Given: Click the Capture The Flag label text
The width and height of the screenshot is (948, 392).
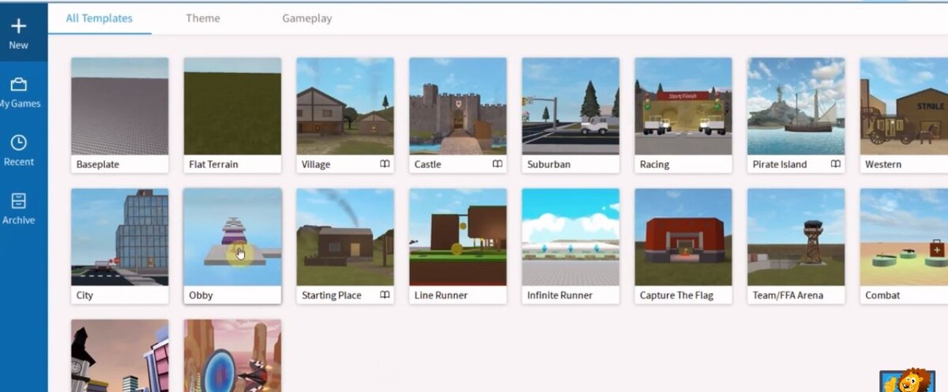Looking at the screenshot, I should [676, 296].
